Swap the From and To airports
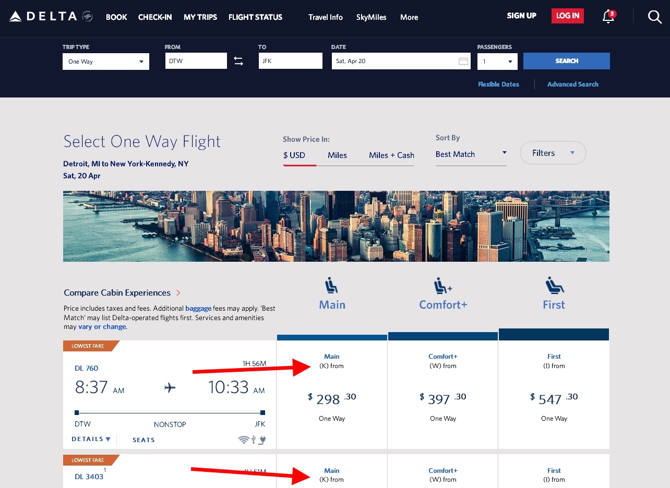 (x=238, y=60)
